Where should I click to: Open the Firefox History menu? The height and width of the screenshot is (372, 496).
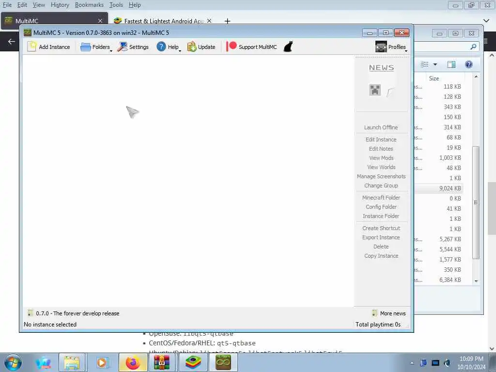pos(60,5)
